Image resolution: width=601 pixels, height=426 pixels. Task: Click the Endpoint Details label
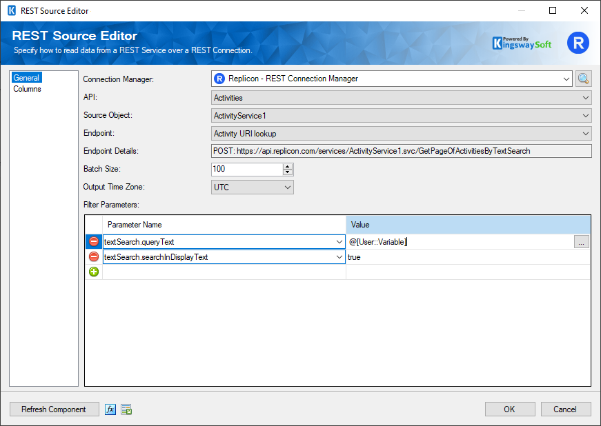[111, 151]
